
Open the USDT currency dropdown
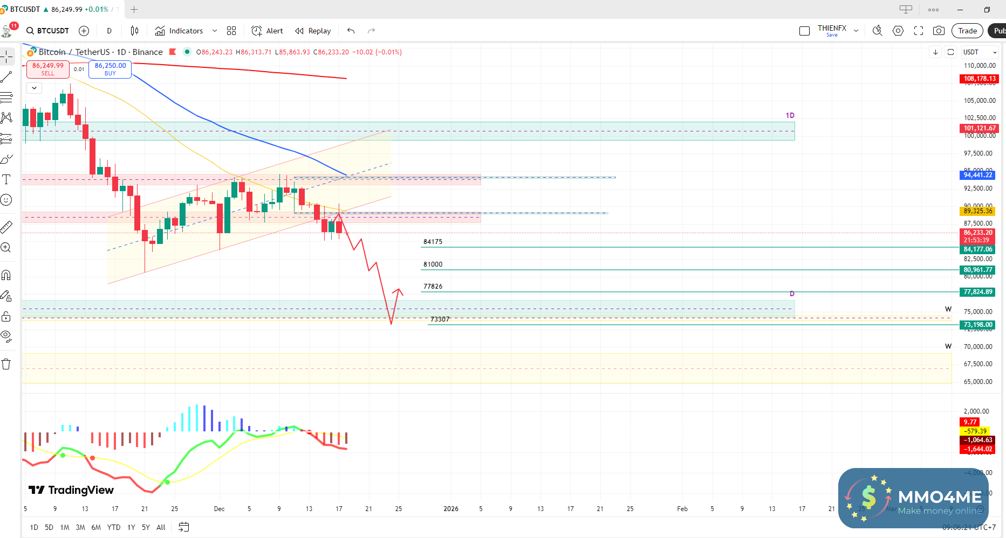(980, 52)
